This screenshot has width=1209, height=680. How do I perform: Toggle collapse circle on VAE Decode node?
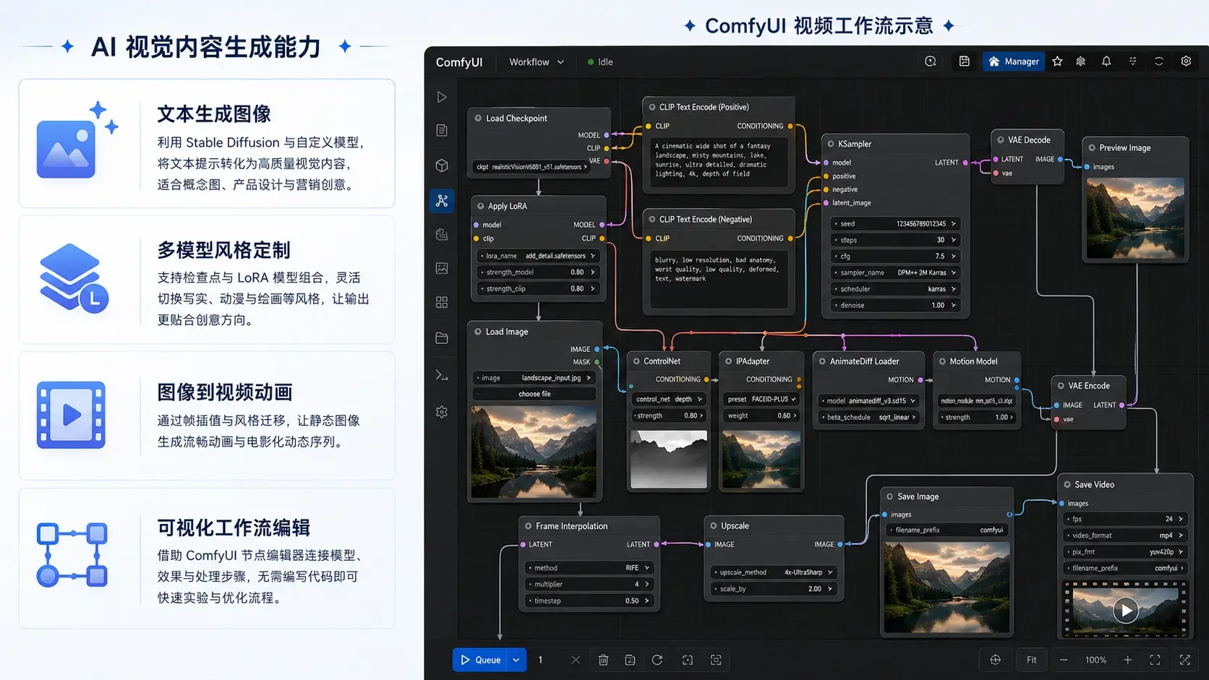pyautogui.click(x=1001, y=140)
